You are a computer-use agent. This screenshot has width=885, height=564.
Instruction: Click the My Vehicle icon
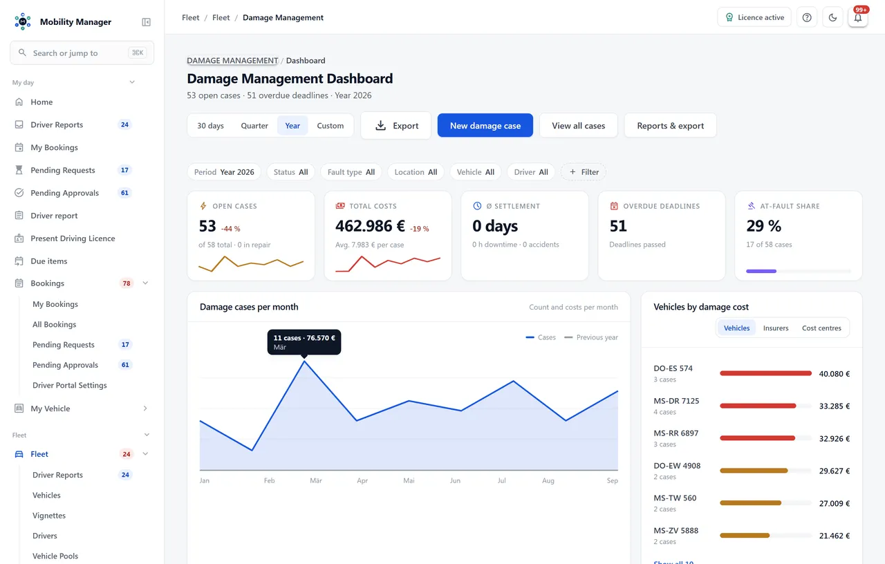click(x=19, y=408)
